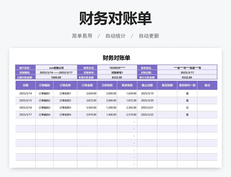Select the 是否到期 column header

[x=167, y=85]
